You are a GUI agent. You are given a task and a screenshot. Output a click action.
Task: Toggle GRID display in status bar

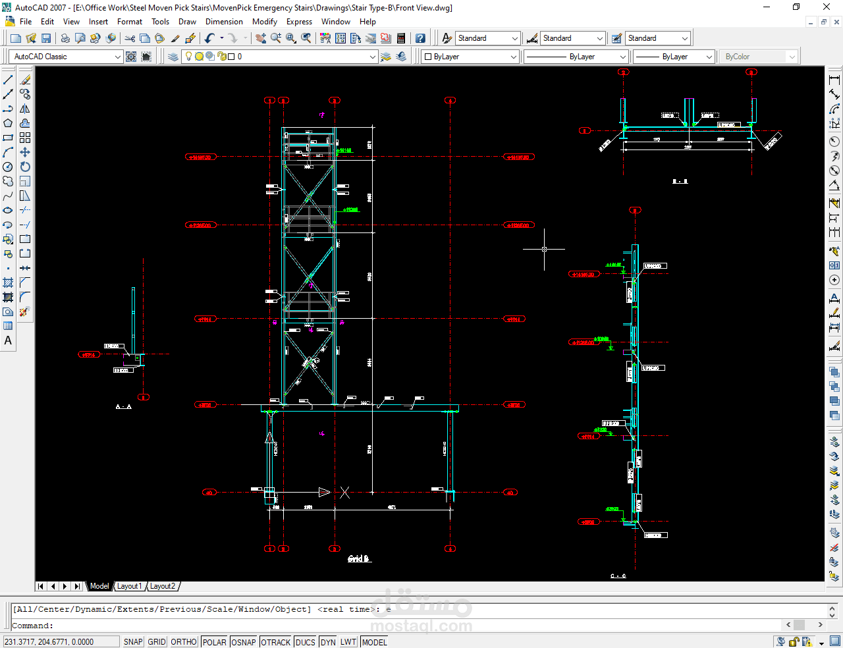[x=157, y=642]
